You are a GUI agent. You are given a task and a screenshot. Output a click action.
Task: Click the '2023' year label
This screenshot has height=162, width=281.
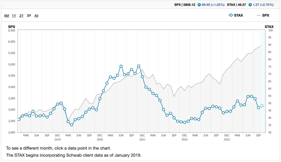coord(227,139)
